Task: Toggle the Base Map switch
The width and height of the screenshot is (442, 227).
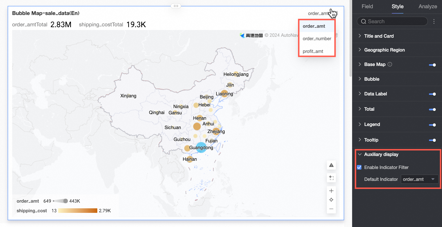Action: click(432, 65)
